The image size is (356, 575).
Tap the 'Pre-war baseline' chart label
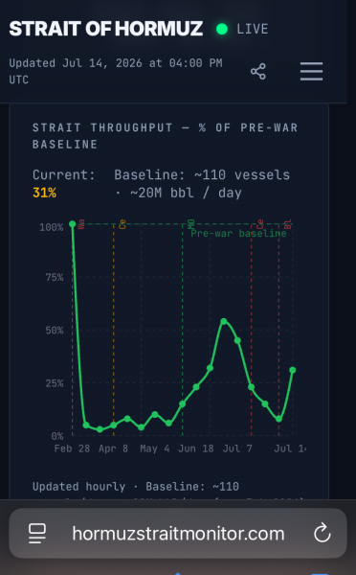pyautogui.click(x=238, y=234)
